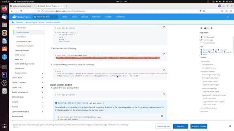Open the Firefox hamburger menu
This screenshot has width=234, height=131.
[x=231, y=11]
